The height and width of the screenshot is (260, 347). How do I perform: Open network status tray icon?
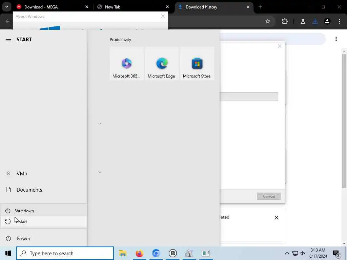point(295,253)
